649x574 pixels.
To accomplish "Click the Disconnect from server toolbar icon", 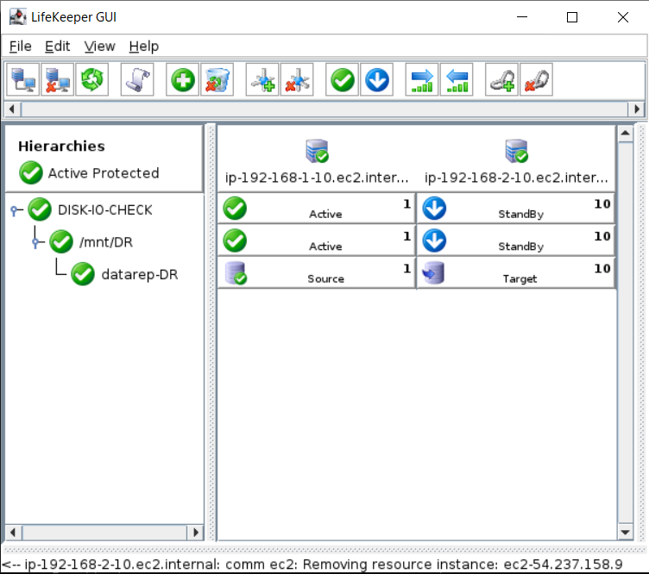I will point(57,80).
